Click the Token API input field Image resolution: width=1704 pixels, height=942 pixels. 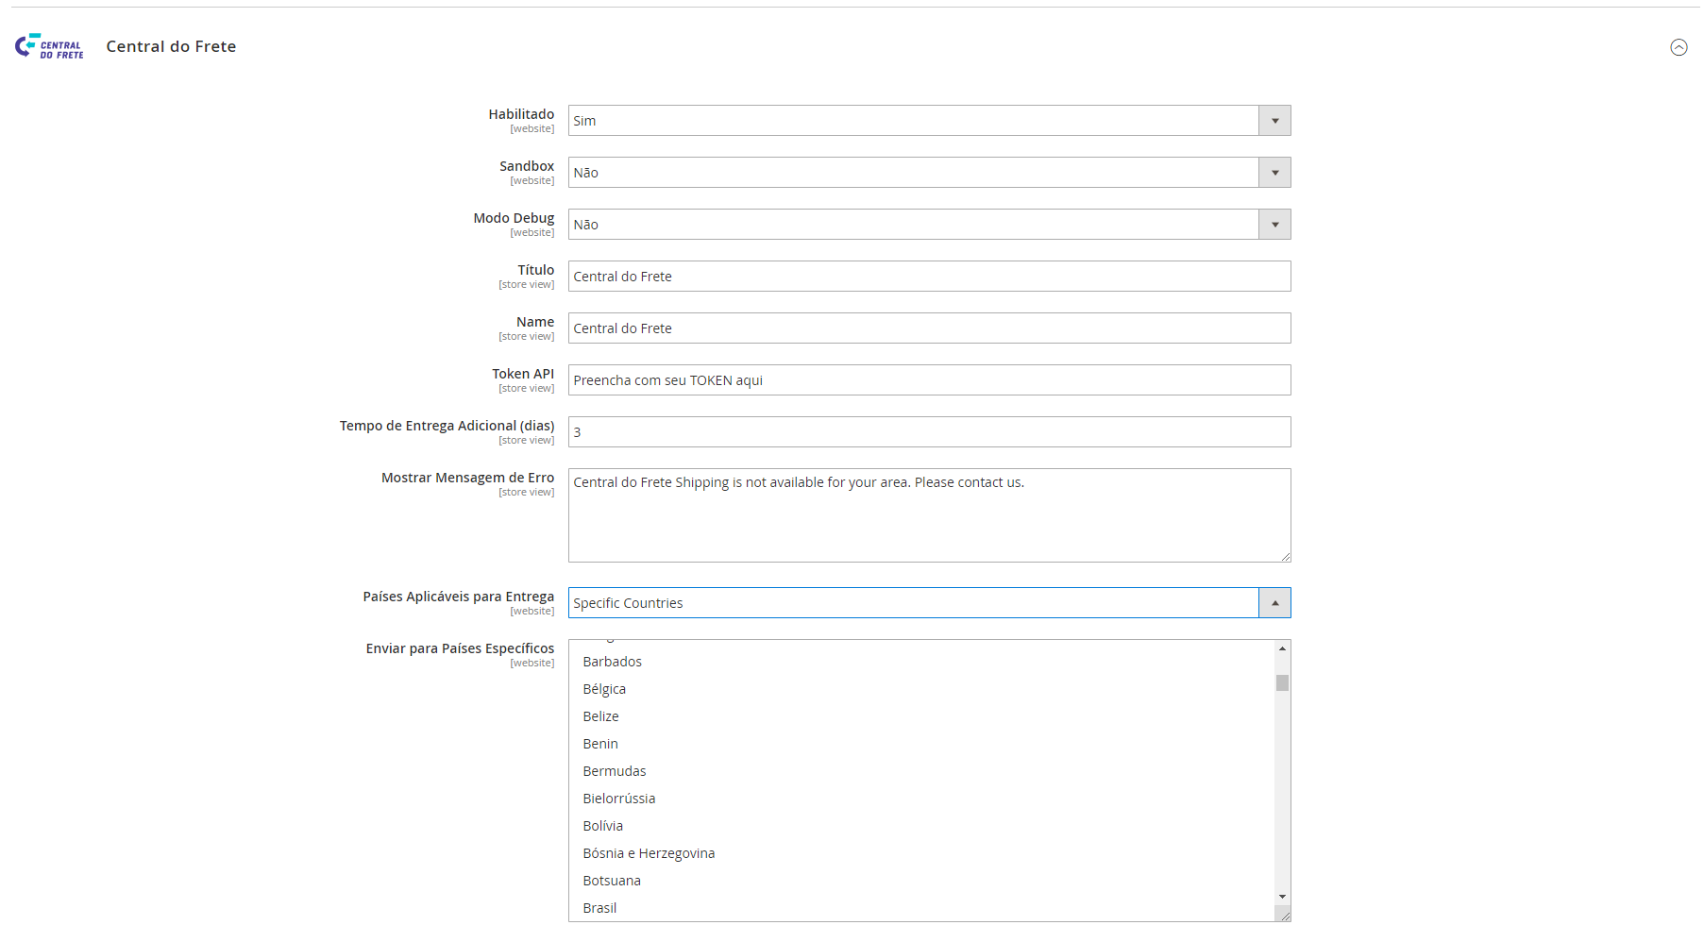929,380
